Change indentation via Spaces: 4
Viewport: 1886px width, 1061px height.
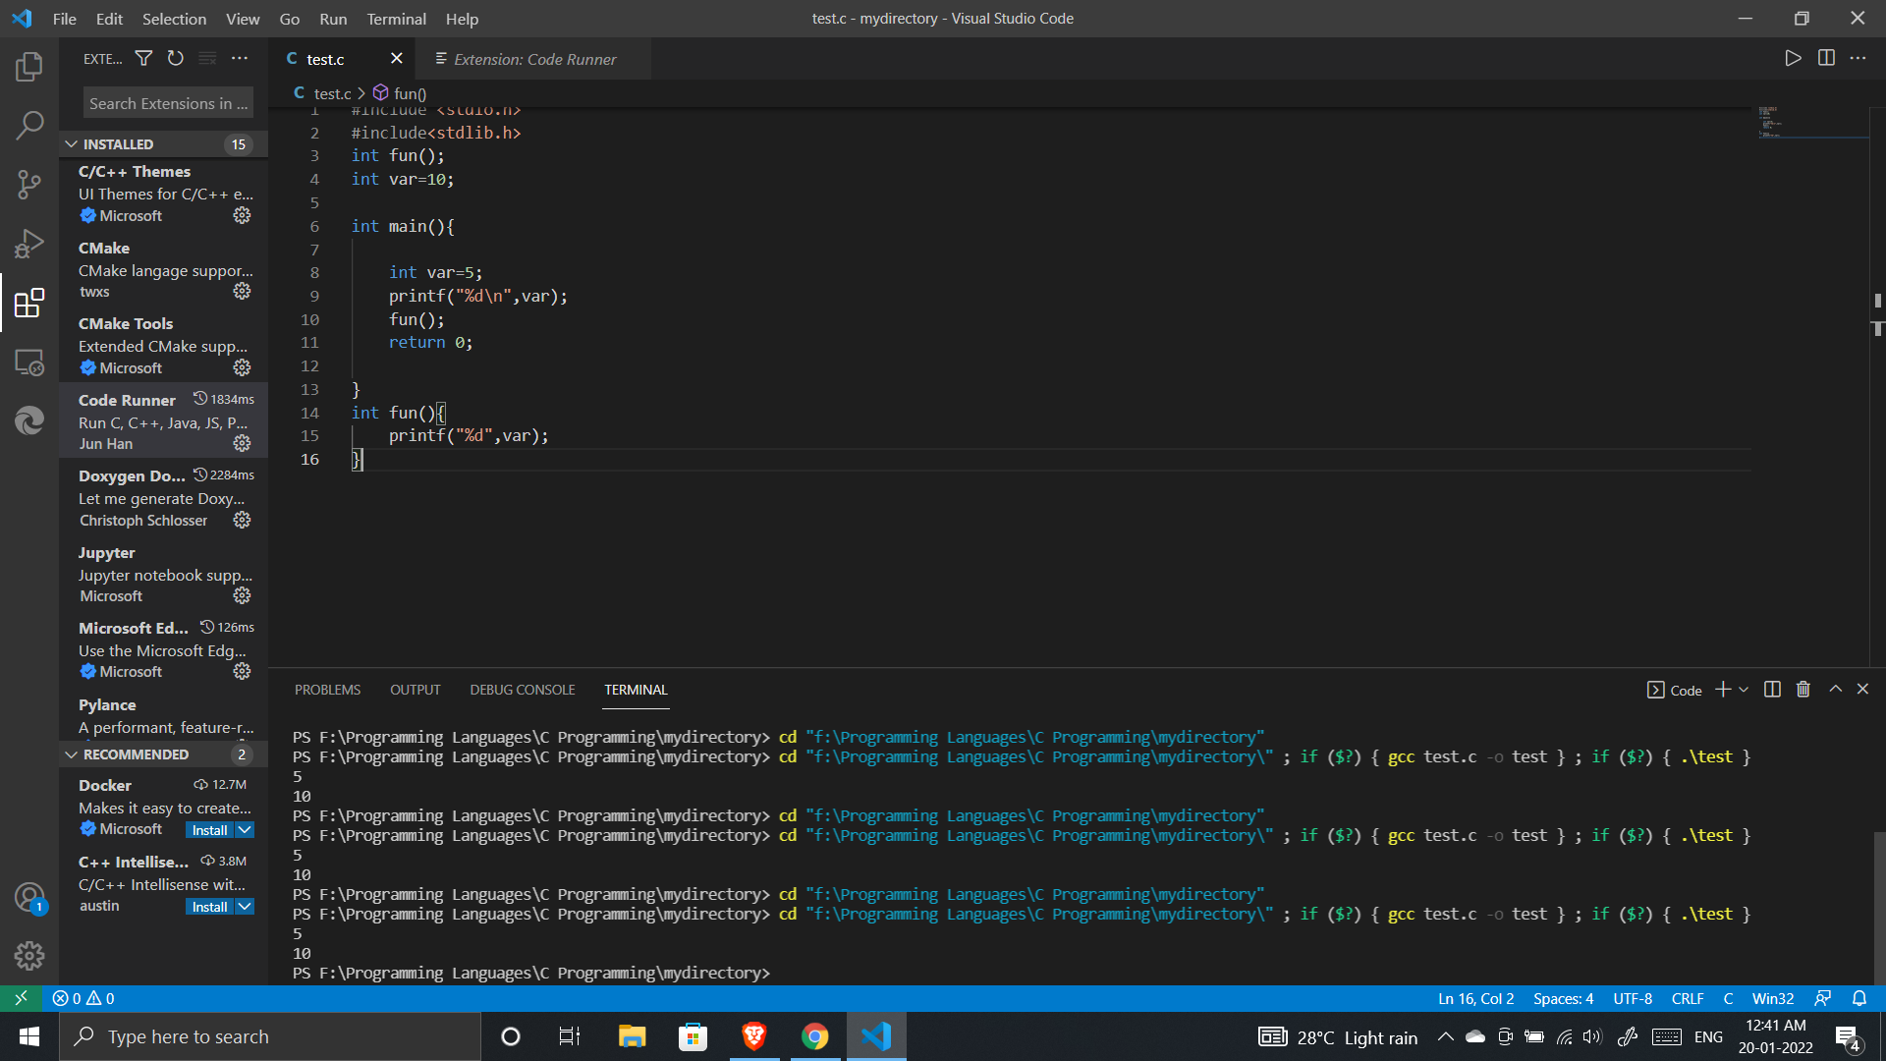point(1564,998)
